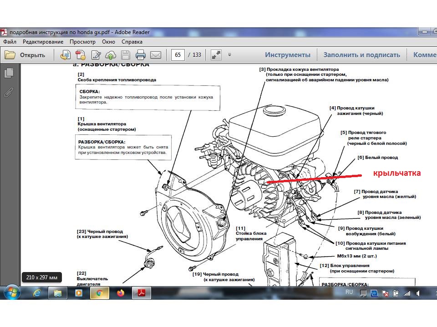Open the Инструменты pane
The height and width of the screenshot is (327, 437).
(x=288, y=55)
